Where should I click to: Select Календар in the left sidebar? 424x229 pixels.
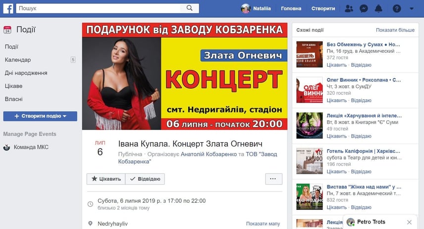coord(18,60)
